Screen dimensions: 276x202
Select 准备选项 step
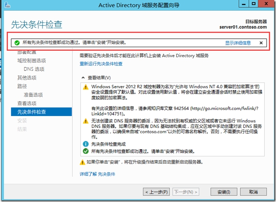pyautogui.click(x=33, y=95)
